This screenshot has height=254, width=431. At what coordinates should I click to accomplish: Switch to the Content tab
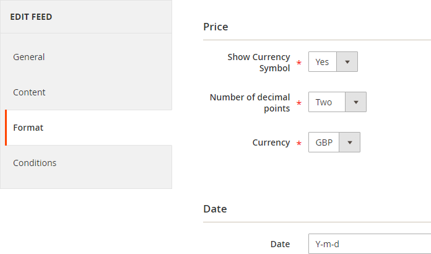click(x=29, y=92)
